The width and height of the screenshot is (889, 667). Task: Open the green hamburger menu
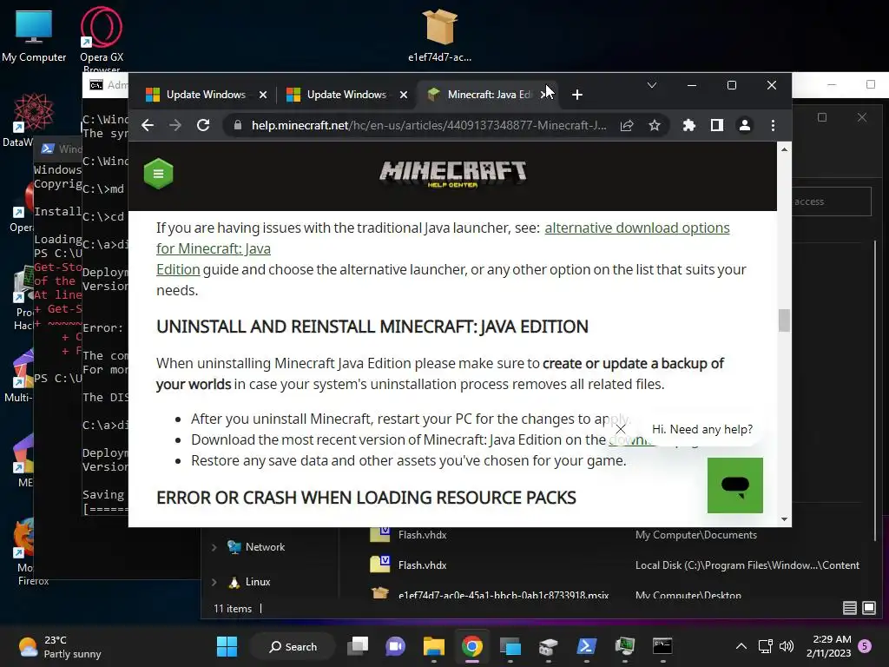coord(159,174)
